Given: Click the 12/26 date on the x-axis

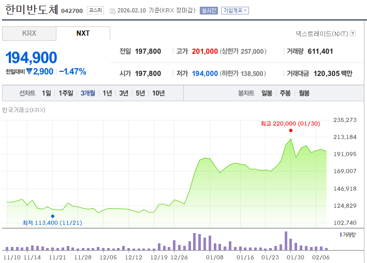Looking at the screenshot, I should [179, 257].
